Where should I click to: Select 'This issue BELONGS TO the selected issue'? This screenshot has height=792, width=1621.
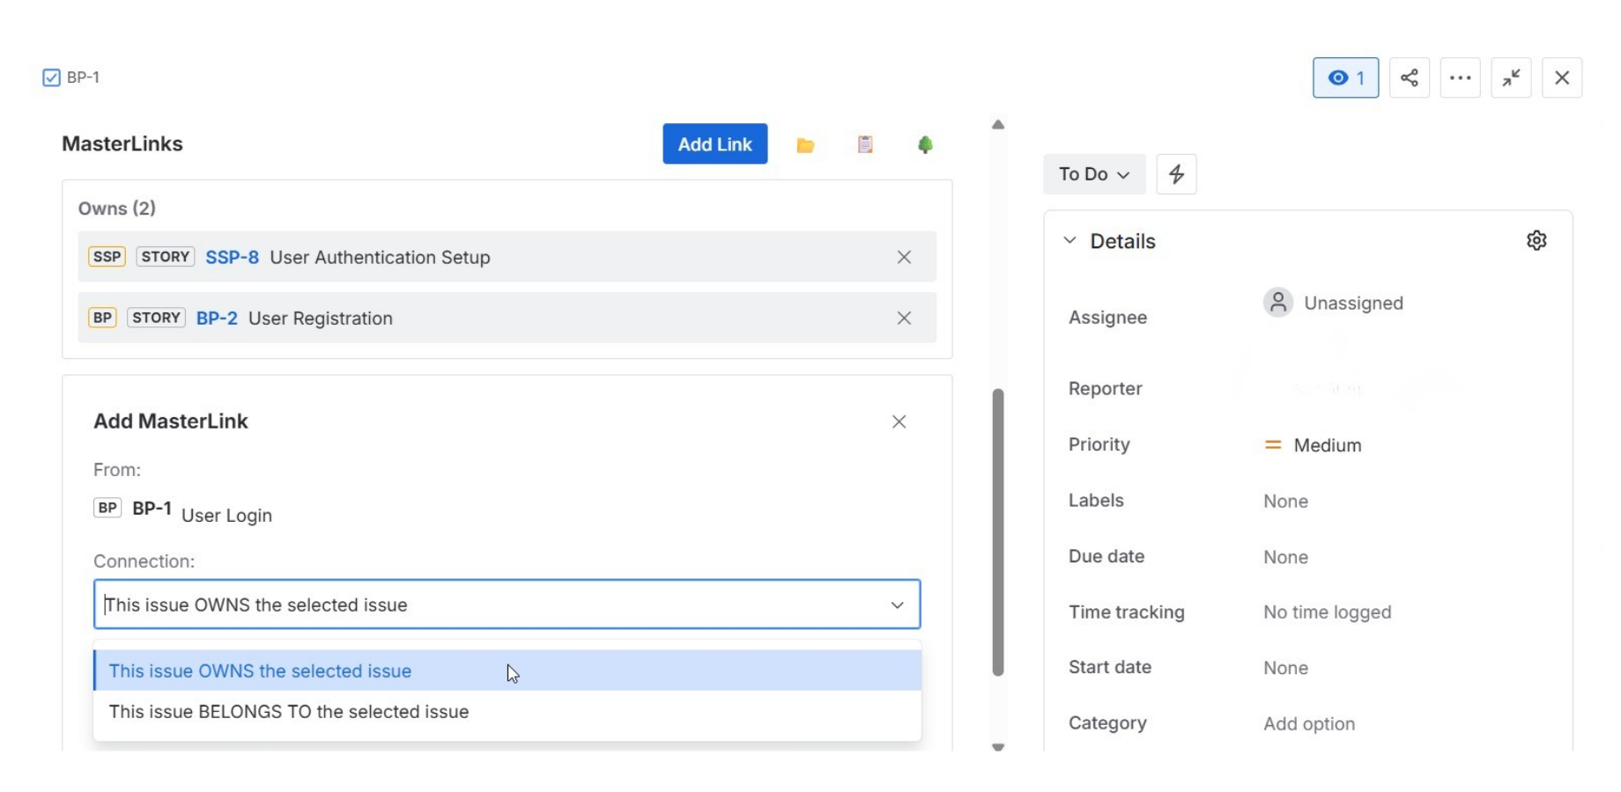(507, 712)
